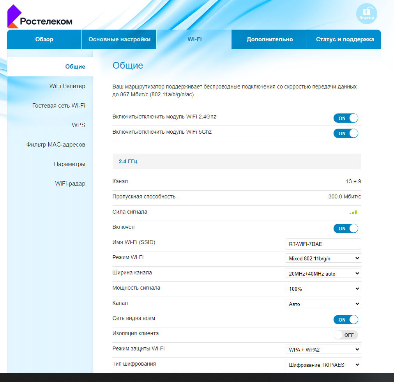
Task: Toggle the WiFi 2.4Ghz module switch
Action: tap(346, 118)
